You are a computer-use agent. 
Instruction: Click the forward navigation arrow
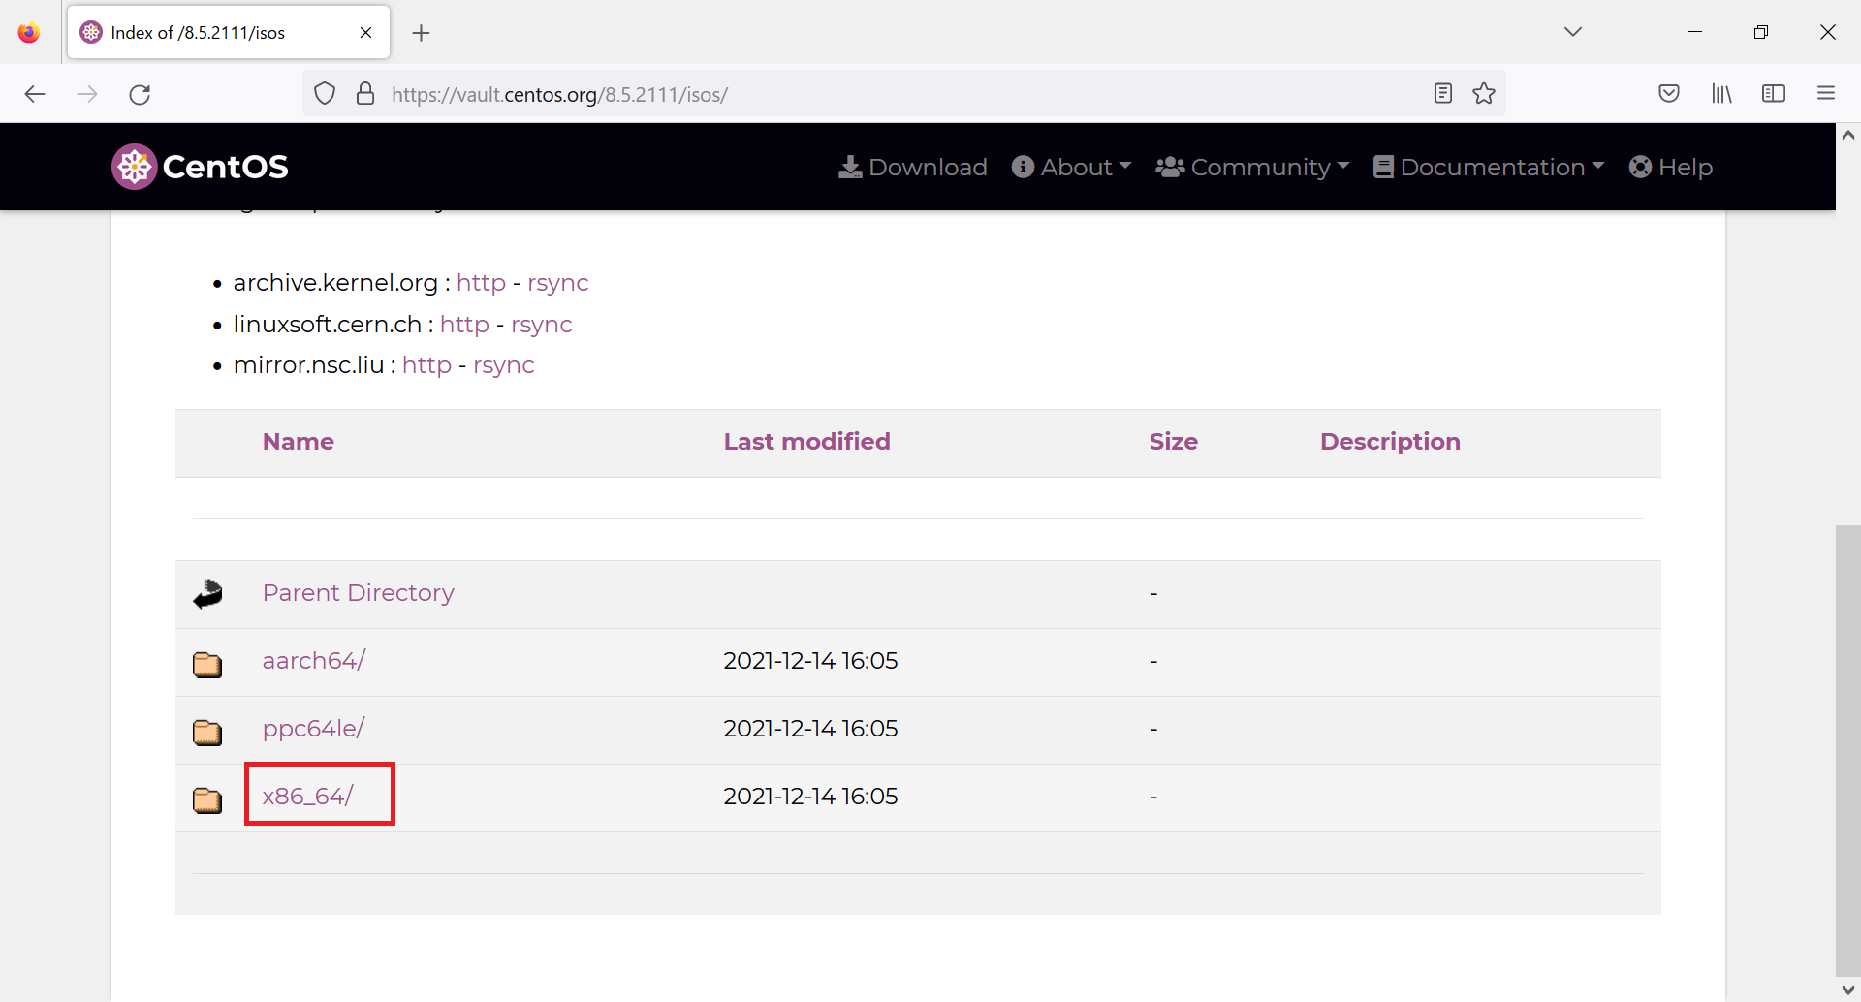87,94
